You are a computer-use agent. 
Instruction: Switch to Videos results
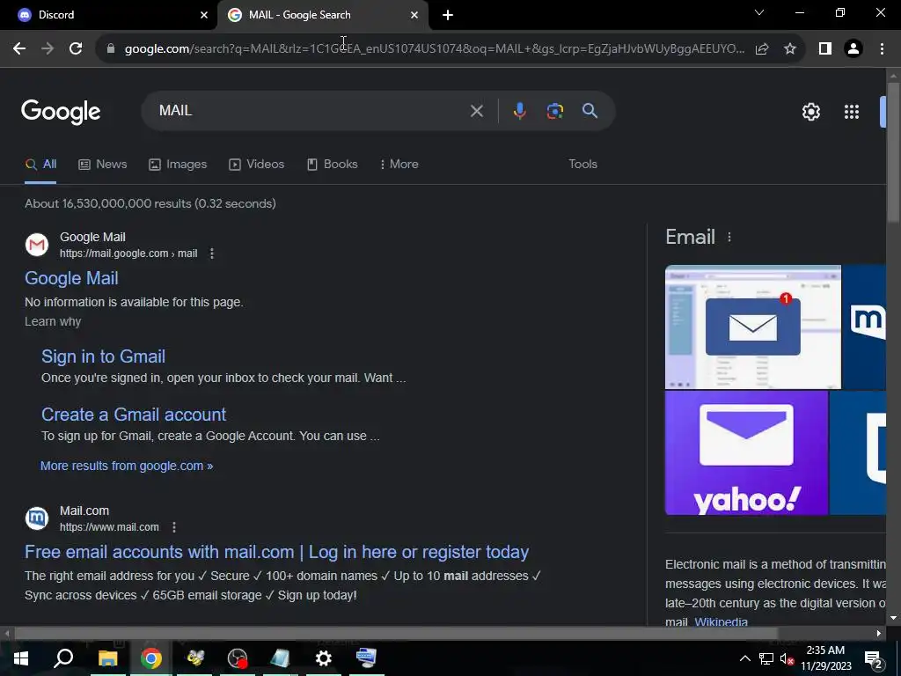256,164
